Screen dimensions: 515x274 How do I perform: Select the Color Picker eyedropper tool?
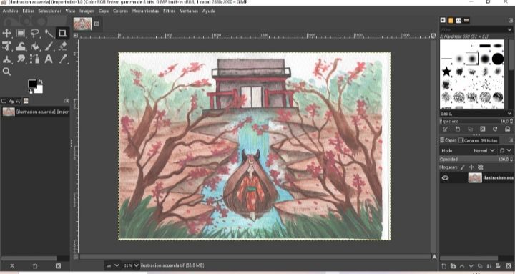[x=63, y=59]
